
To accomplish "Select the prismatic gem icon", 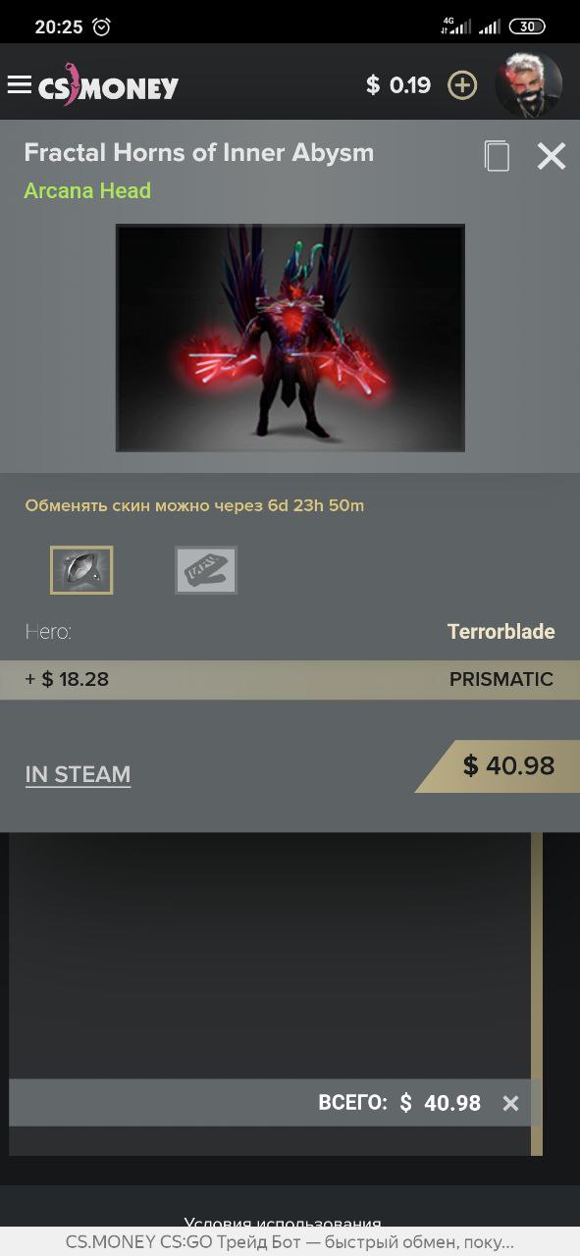I will pos(81,570).
